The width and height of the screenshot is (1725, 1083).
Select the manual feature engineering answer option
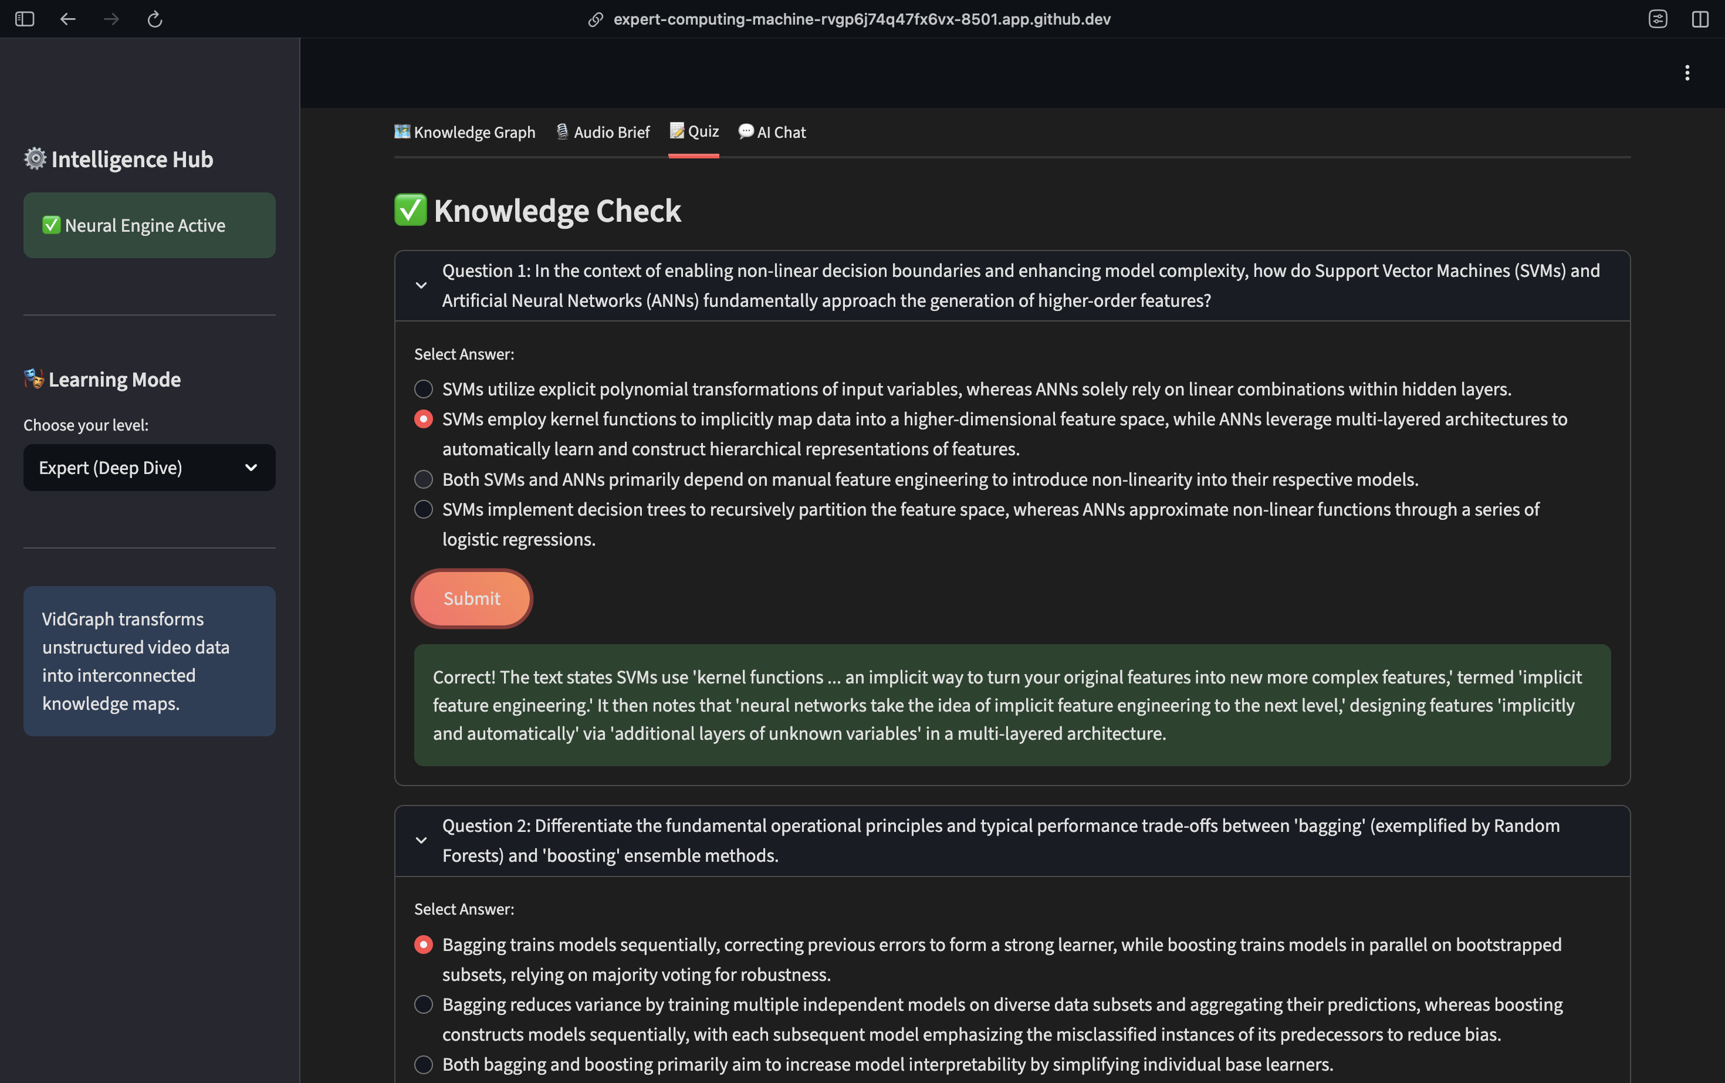coord(424,479)
